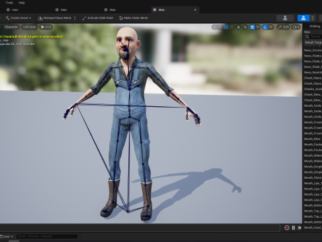Click Reimport Base Mesh button
This screenshot has width=322, height=242.
(55, 18)
